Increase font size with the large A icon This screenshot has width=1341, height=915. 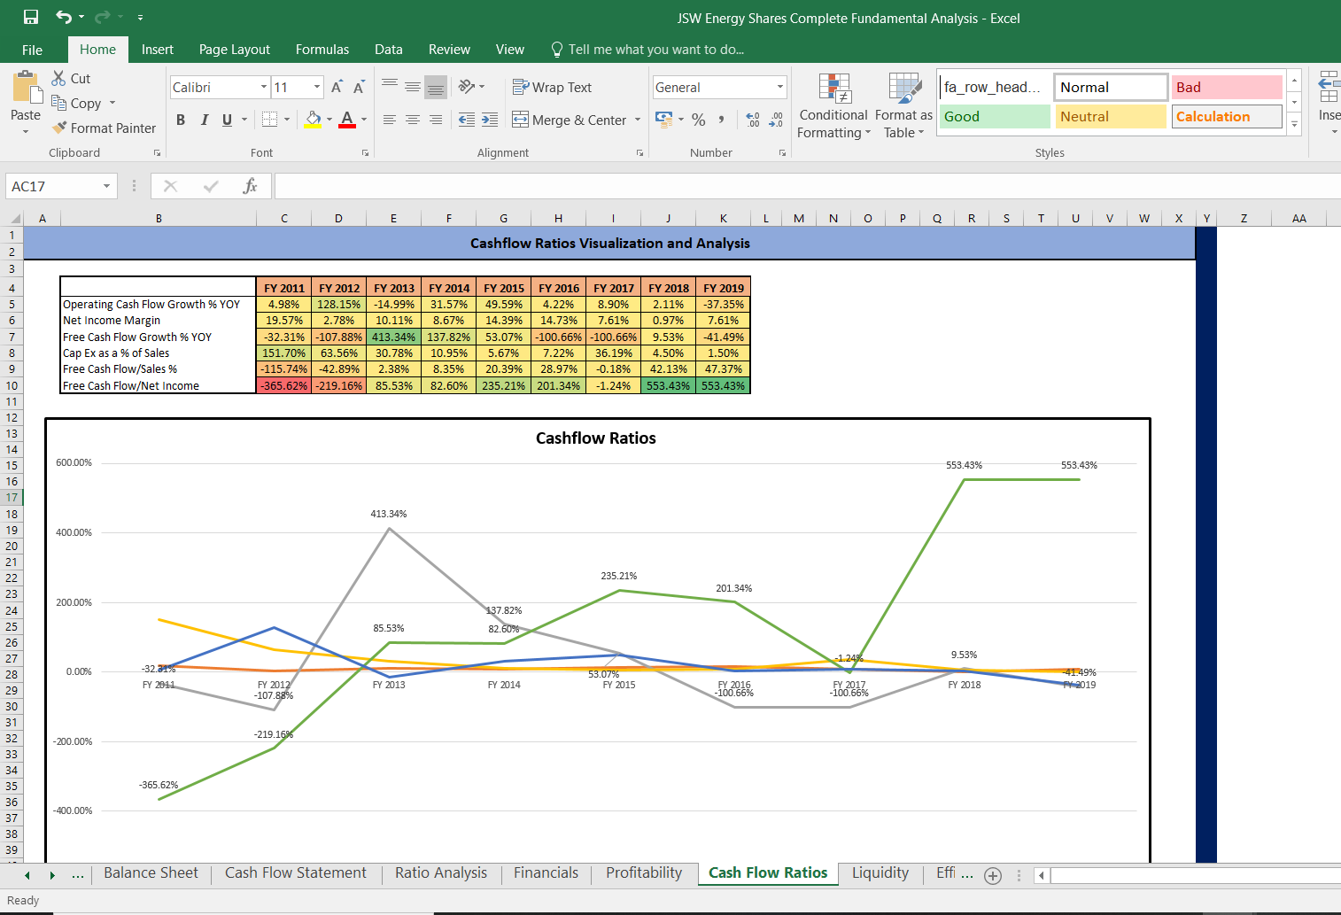[x=337, y=87]
